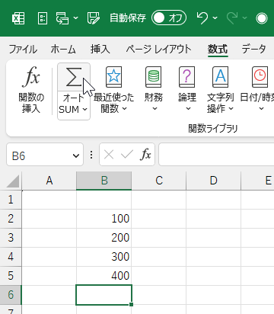Click the fill handle of cell B6
This screenshot has width=274, height=314.
pyautogui.click(x=131, y=304)
